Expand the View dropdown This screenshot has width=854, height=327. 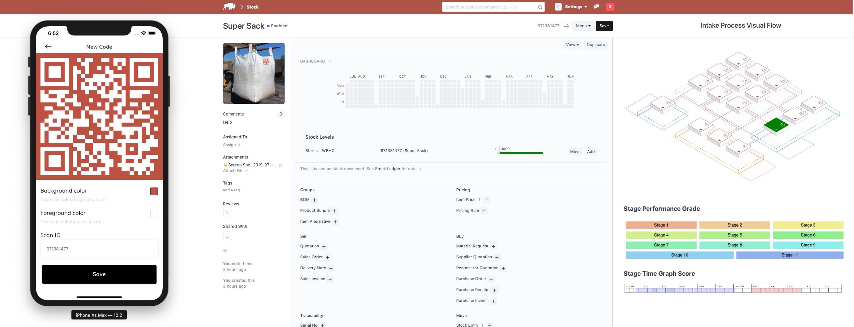pyautogui.click(x=572, y=45)
